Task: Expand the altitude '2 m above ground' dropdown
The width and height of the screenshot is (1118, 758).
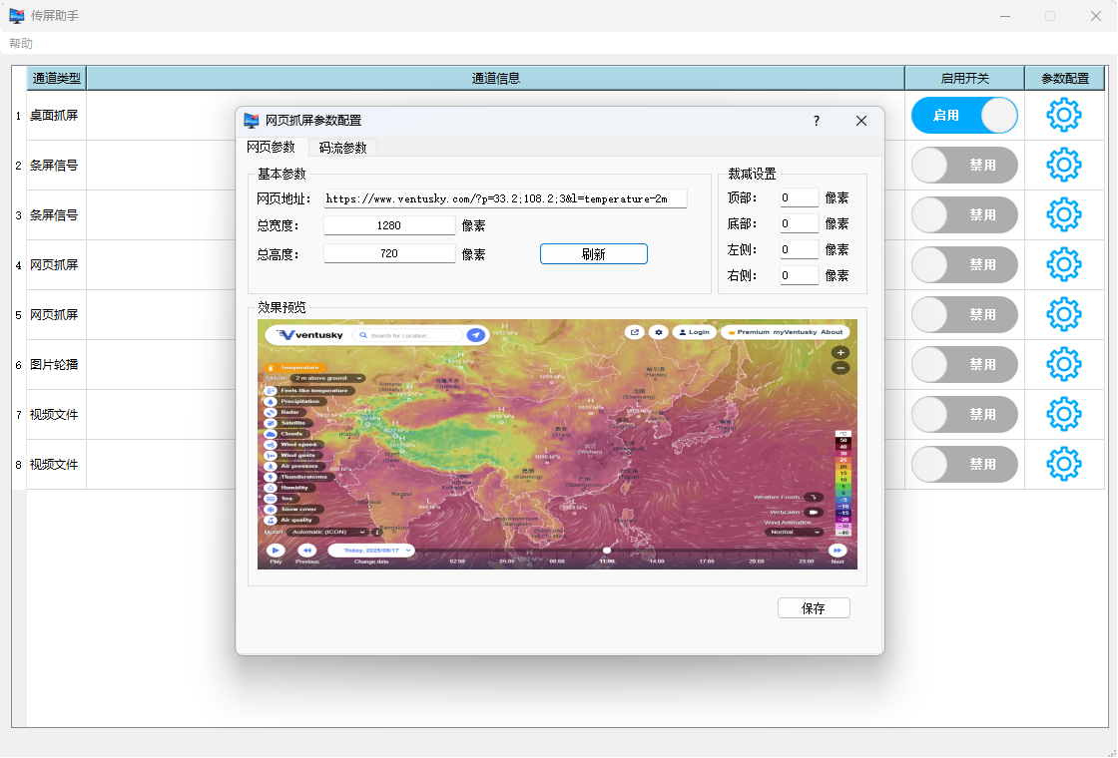Action: click(x=327, y=379)
